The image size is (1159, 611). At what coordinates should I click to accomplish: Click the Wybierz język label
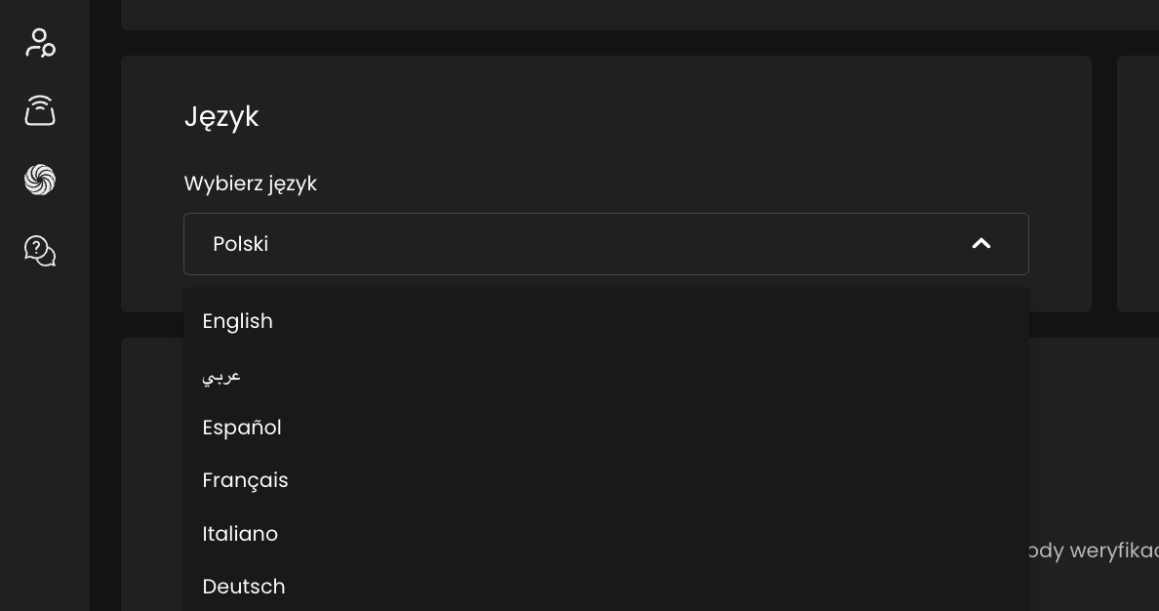(251, 183)
